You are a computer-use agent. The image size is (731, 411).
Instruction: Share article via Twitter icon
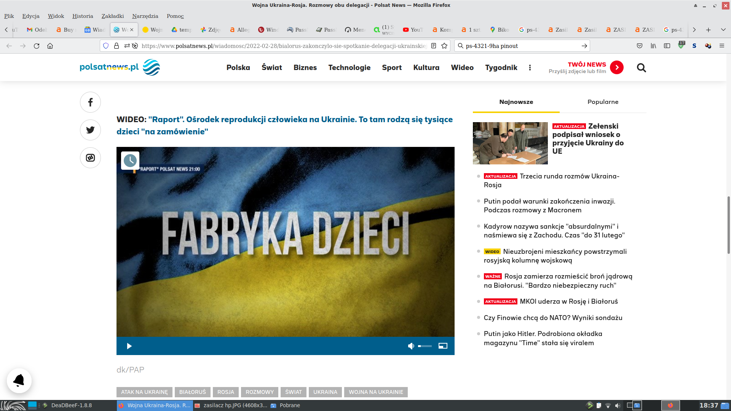90,130
